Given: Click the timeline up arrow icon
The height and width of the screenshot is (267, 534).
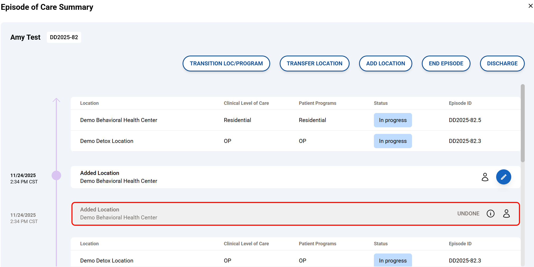Looking at the screenshot, I should point(56,100).
